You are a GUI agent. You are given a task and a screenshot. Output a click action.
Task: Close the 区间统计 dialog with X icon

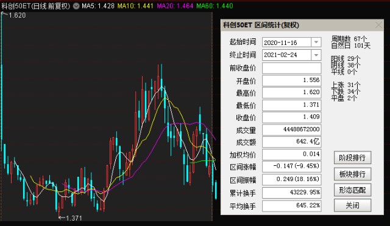378,25
